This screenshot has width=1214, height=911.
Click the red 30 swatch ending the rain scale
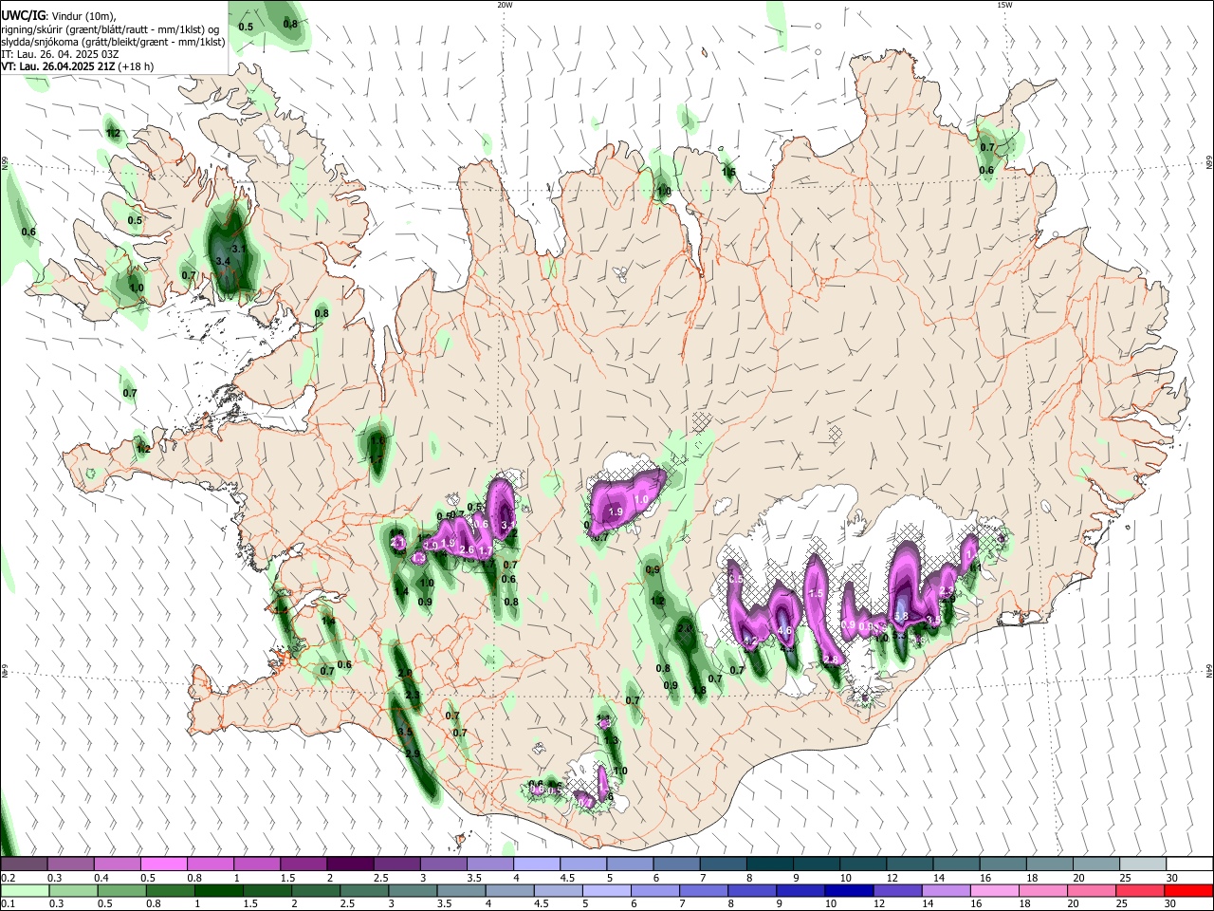(x=1188, y=890)
